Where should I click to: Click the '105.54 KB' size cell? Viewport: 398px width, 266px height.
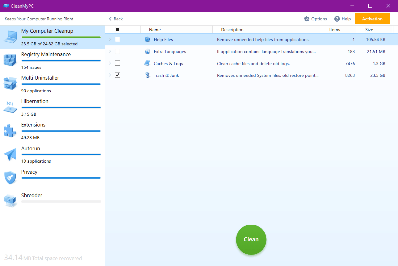(376, 39)
